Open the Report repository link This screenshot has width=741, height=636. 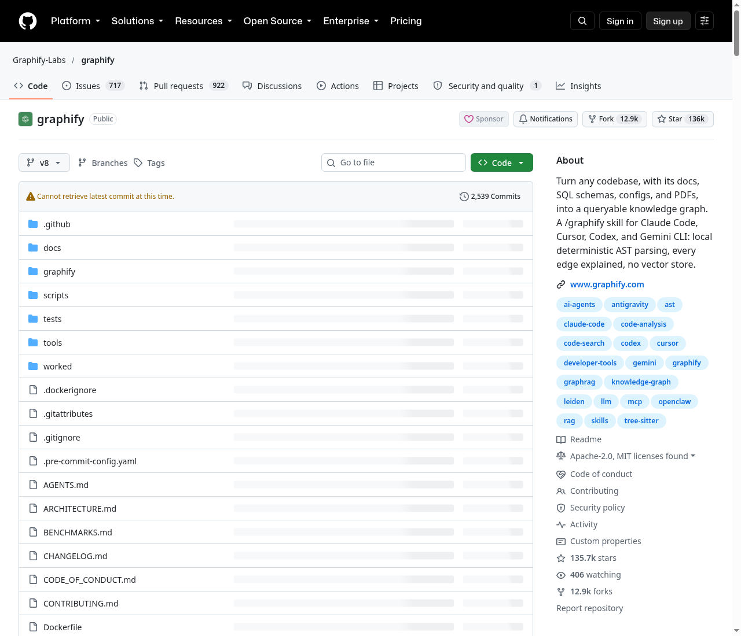tap(590, 608)
